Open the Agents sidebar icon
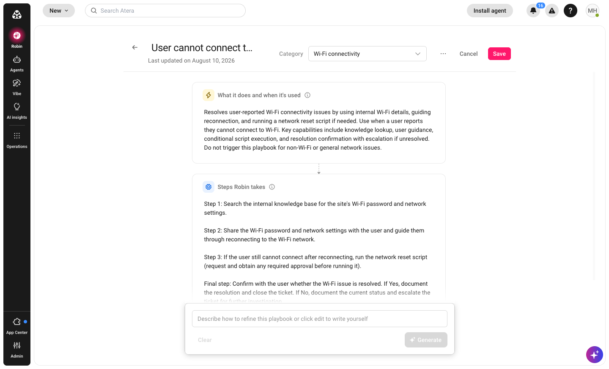The height and width of the screenshot is (369, 609). [17, 63]
